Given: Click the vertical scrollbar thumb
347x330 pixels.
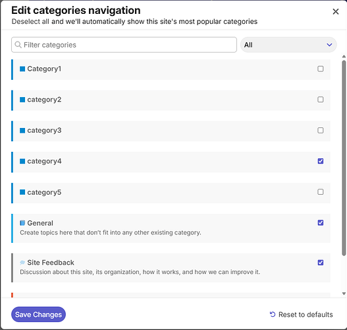Looking at the screenshot, I should point(344,158).
